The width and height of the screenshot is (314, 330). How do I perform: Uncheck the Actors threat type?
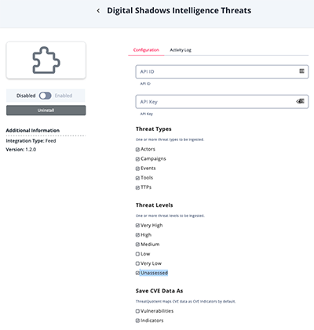[137, 150]
